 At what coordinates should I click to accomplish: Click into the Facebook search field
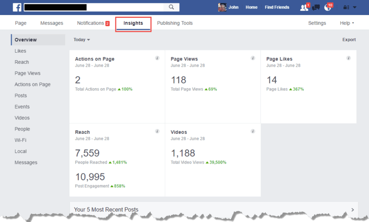pos(93,7)
